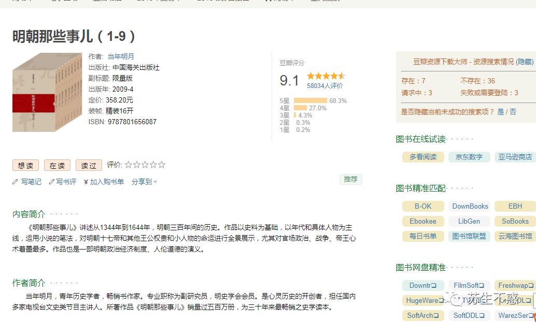Screen dimensions: 536x322
Task: Click the 定价 358.20元 text
Action: [111, 100]
